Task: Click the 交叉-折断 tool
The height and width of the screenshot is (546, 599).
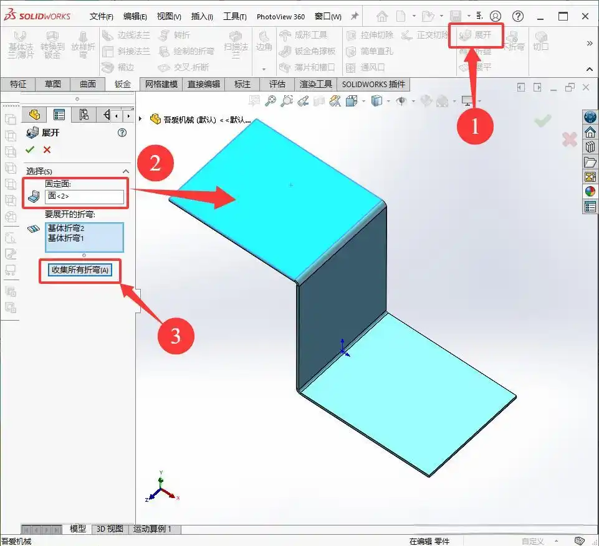Action: (x=183, y=67)
